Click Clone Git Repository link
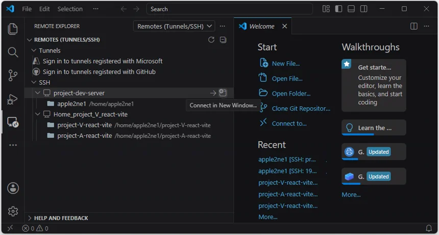Viewport: 439px width, 235px height. click(301, 109)
